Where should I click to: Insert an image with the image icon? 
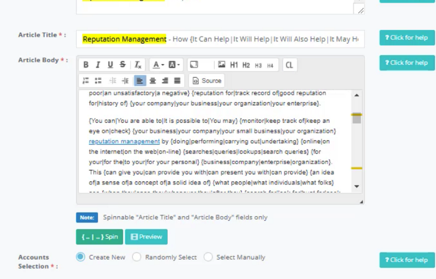coord(222,65)
